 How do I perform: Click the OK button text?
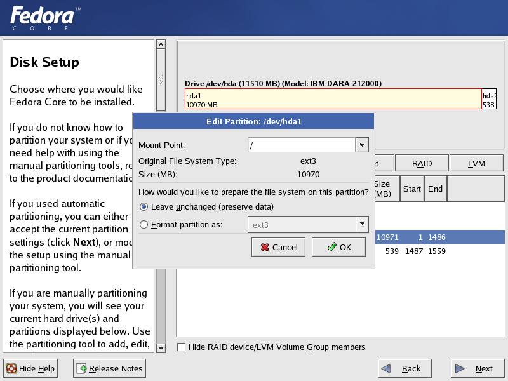click(x=345, y=248)
